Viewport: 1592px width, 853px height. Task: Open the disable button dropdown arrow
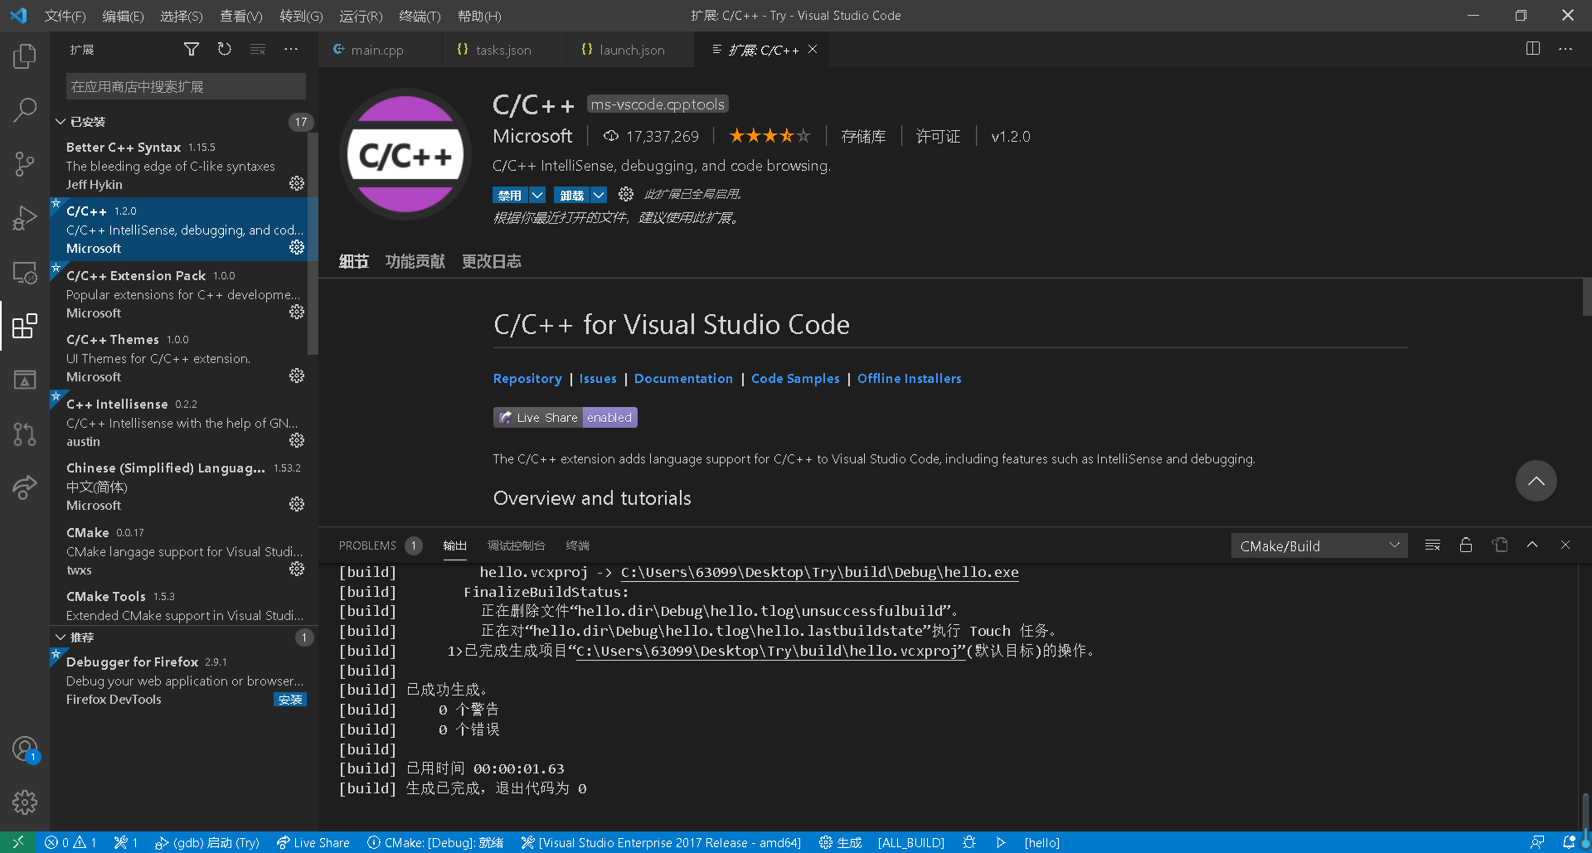tap(537, 195)
